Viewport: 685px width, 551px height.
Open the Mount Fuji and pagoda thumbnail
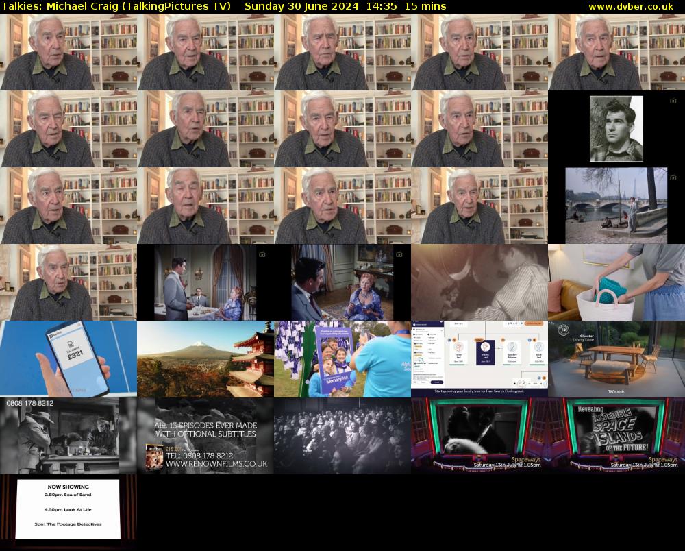[206, 359]
